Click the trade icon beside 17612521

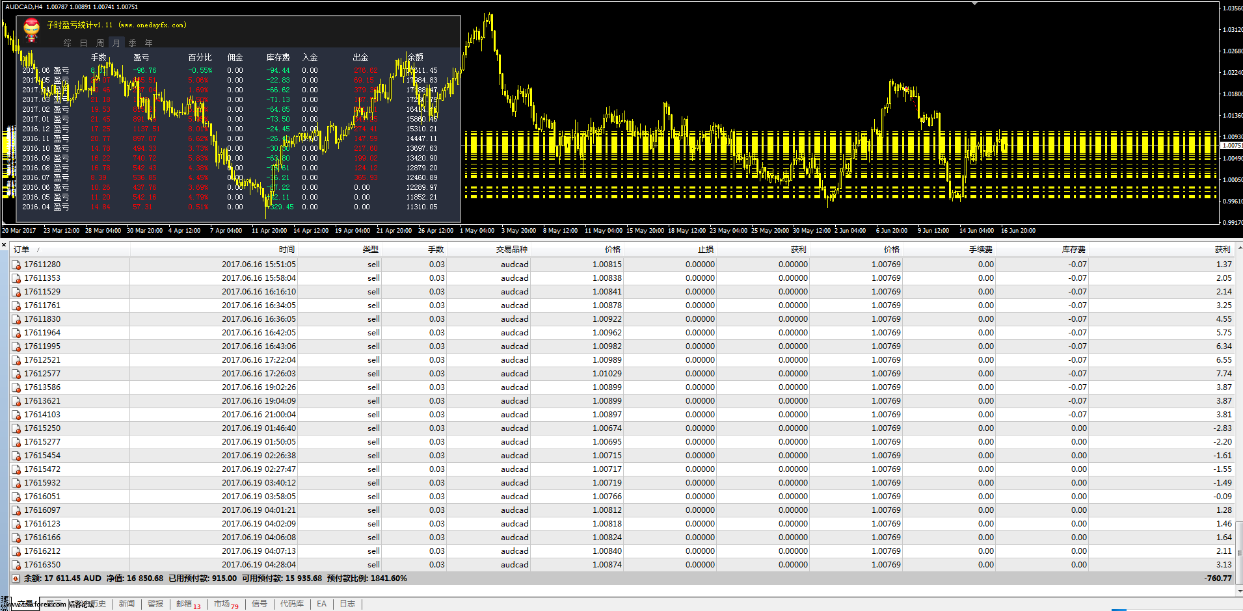click(x=16, y=360)
